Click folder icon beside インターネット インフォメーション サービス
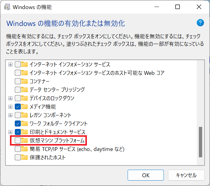Image resolution: width=210 pixels, height=186 pixels. coord(24,64)
